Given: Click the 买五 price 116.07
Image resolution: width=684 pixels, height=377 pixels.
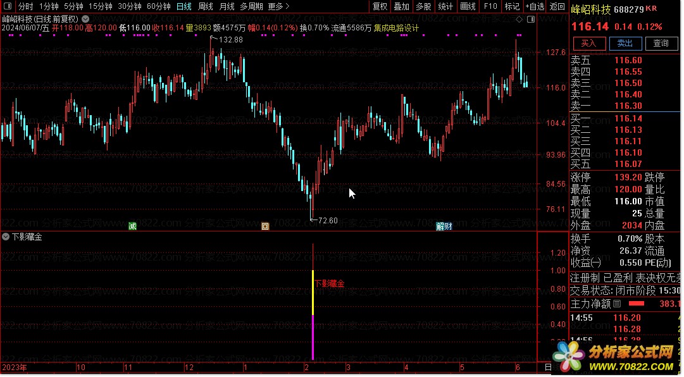Looking at the screenshot, I should (x=628, y=164).
